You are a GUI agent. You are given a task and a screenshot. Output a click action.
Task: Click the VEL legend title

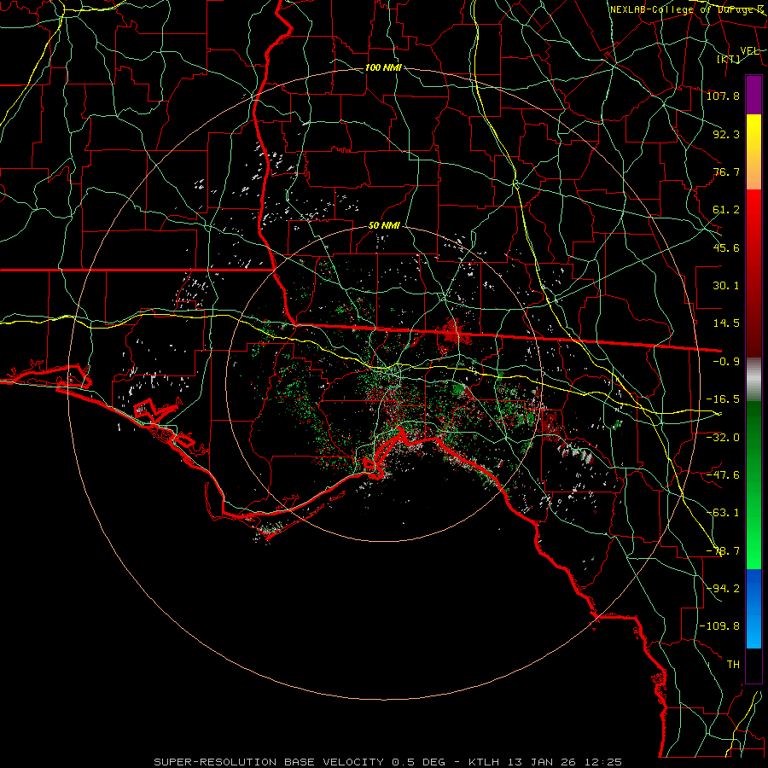(x=749, y=51)
